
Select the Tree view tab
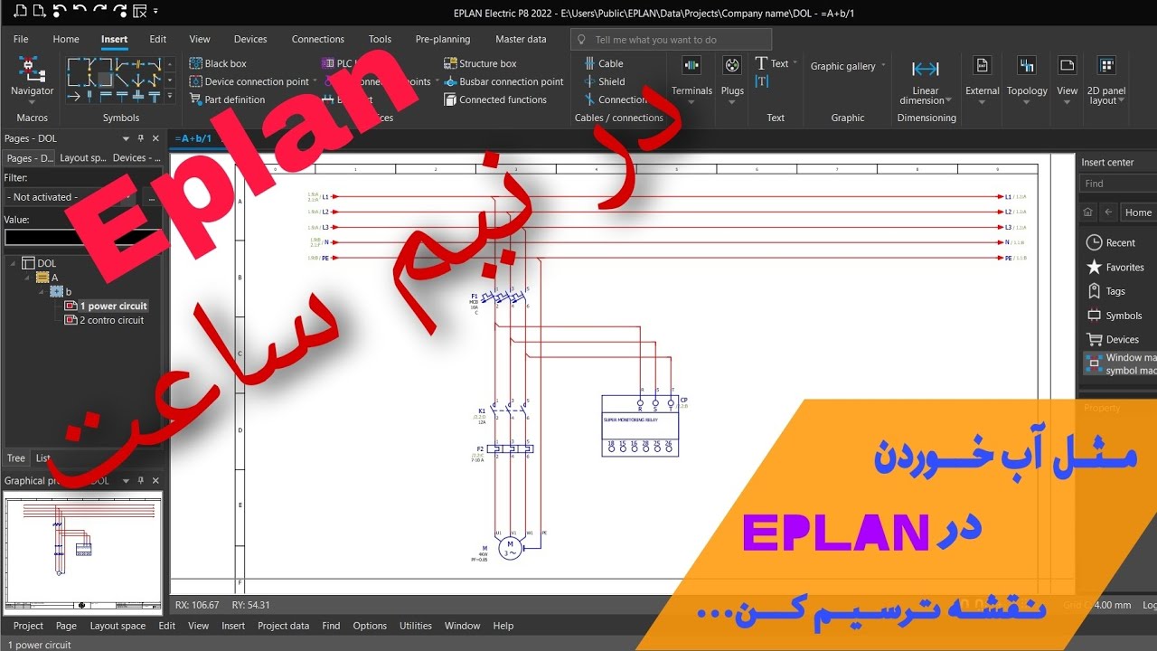coord(16,458)
